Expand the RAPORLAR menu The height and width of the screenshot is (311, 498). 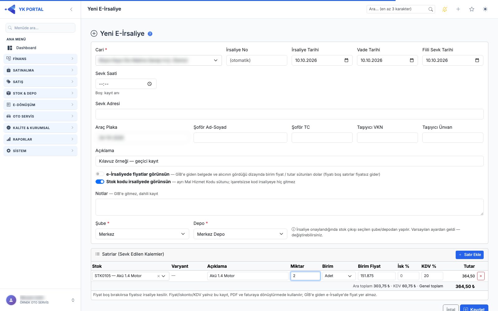pyautogui.click(x=40, y=139)
